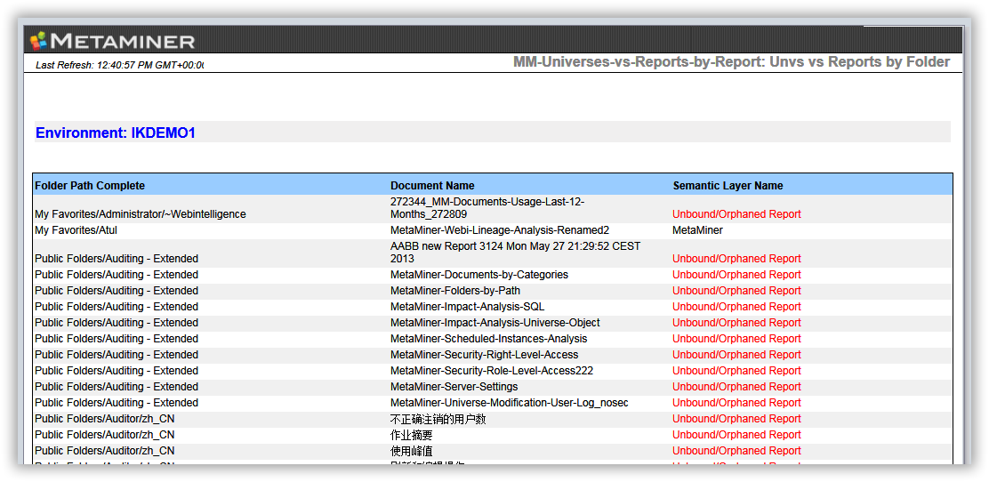Click Unbound/Orphaned Report for MetaMiner-Security-Right-Level-Access
Image resolution: width=989 pixels, height=482 pixels.
pyautogui.click(x=736, y=355)
